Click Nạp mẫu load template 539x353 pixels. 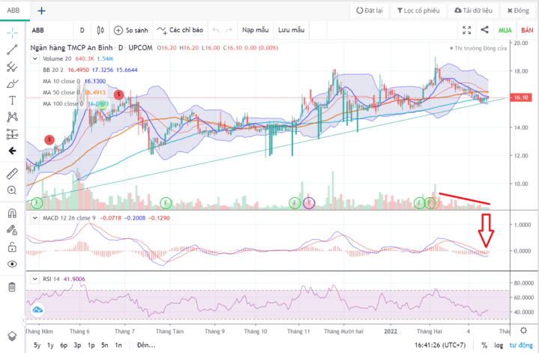(x=255, y=30)
